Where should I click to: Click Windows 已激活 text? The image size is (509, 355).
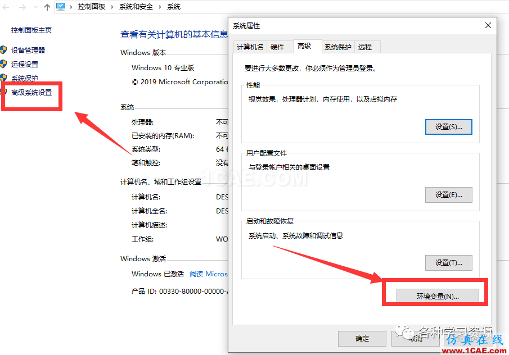pyautogui.click(x=158, y=274)
